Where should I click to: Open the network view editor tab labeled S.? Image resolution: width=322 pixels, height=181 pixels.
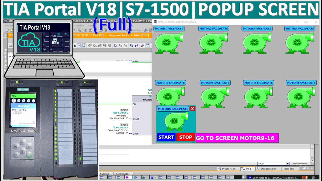tap(145, 177)
